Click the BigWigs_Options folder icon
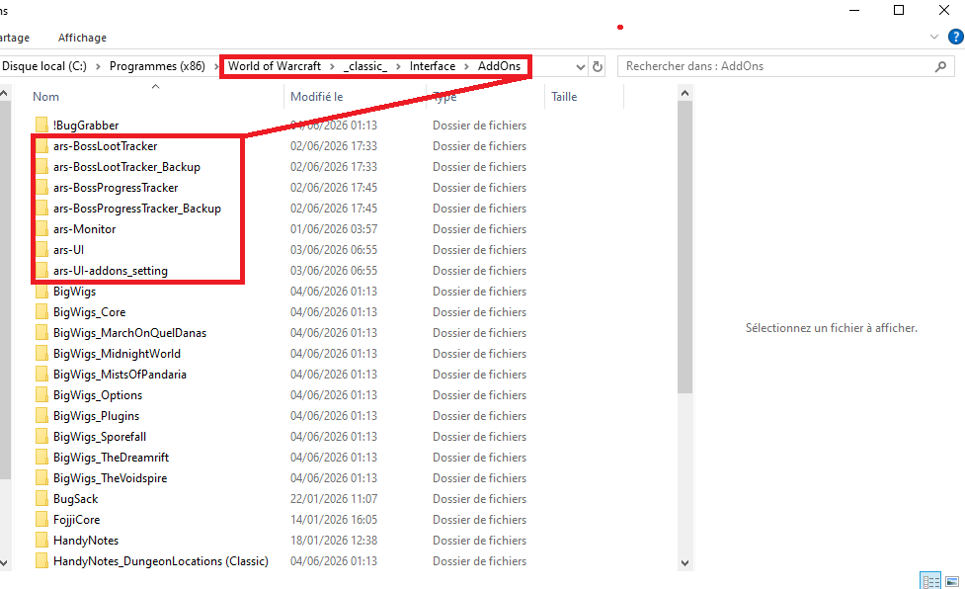Screen dimensions: 965x589 click(41, 395)
